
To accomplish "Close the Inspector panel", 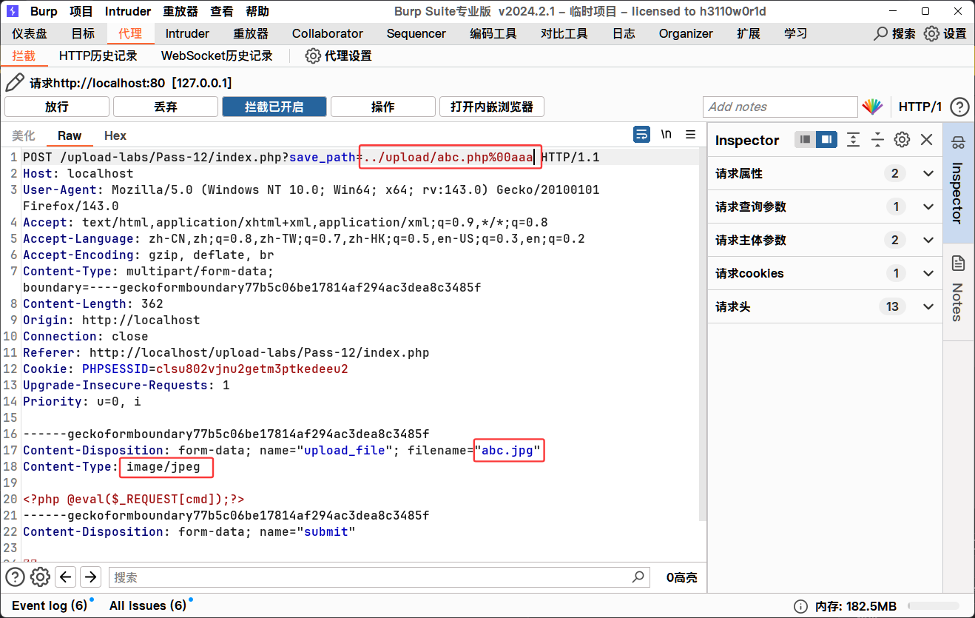I will [x=926, y=139].
